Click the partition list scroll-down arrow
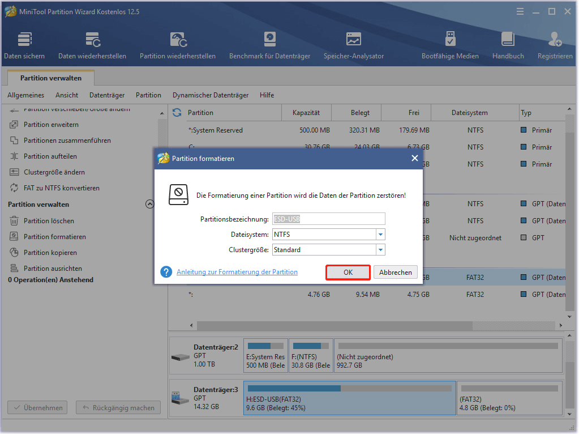 [570, 317]
